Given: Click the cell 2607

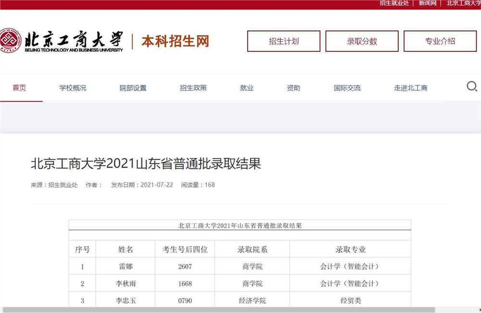Looking at the screenshot, I should click(x=185, y=266).
